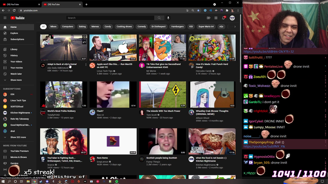Expand Show more under Watch later
The width and height of the screenshot is (328, 184).
[x=17, y=80]
